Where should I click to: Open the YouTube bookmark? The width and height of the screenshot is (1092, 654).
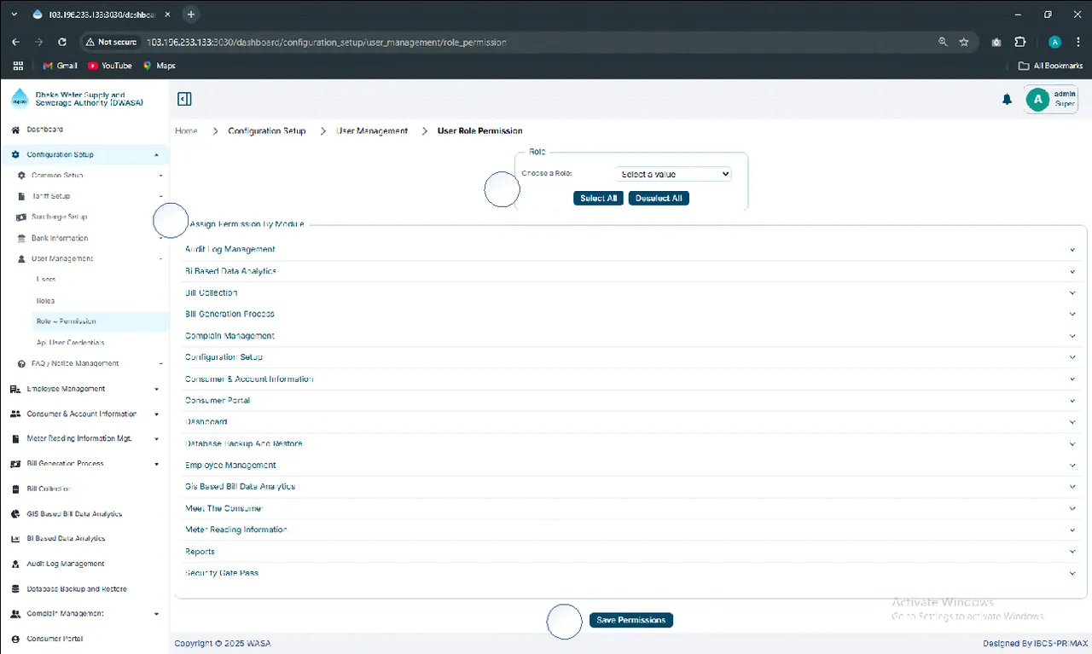(x=110, y=66)
